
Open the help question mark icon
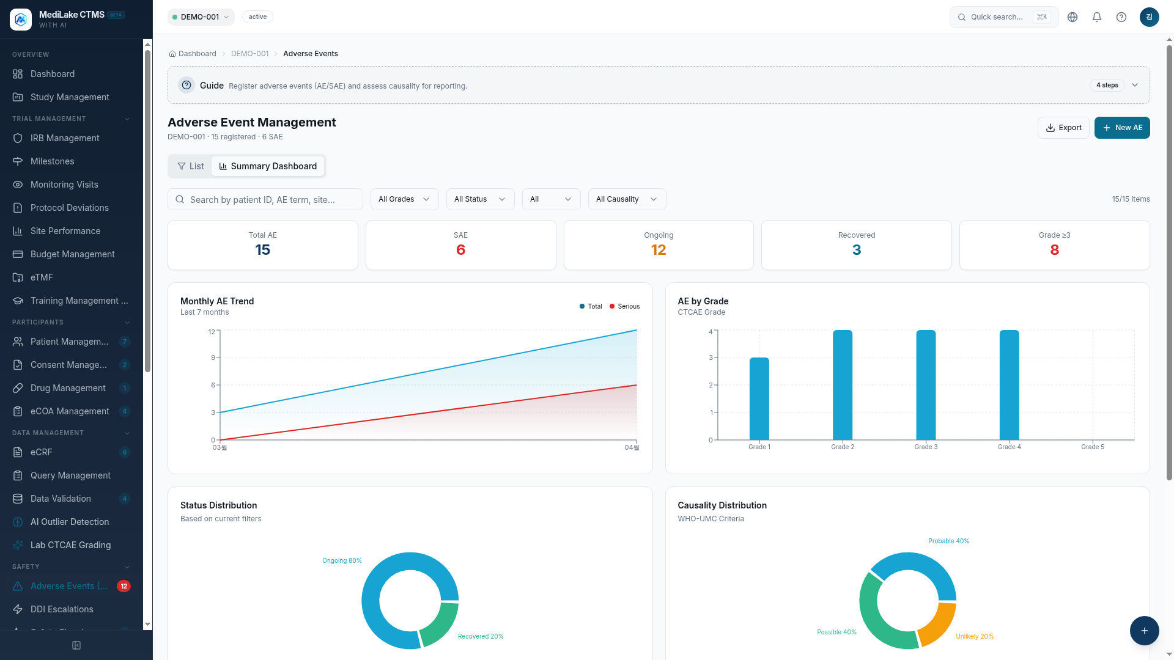pyautogui.click(x=1121, y=17)
